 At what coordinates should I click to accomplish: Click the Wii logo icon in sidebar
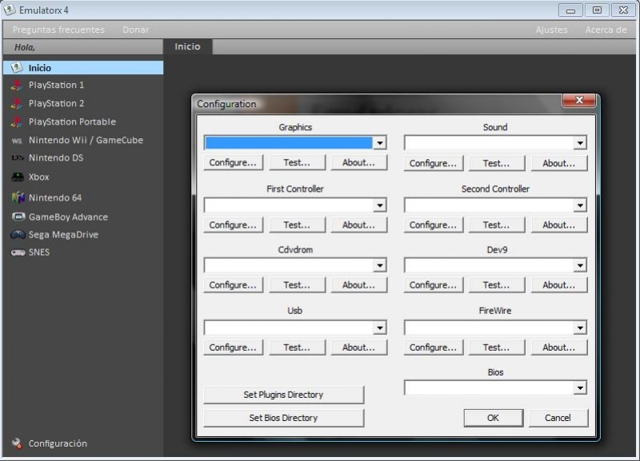[x=17, y=141]
